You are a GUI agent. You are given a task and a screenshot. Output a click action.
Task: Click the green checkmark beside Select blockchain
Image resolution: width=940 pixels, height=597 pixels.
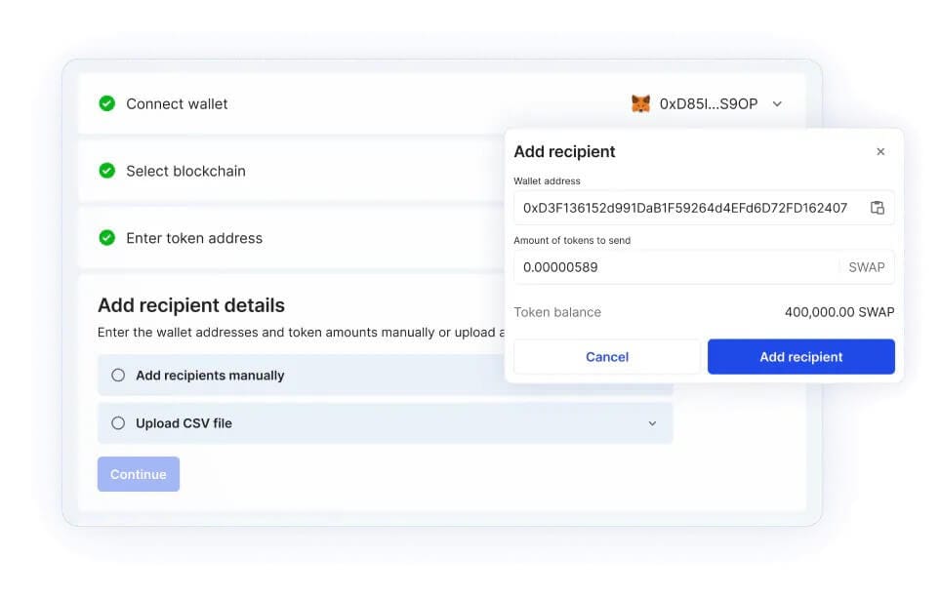point(107,170)
